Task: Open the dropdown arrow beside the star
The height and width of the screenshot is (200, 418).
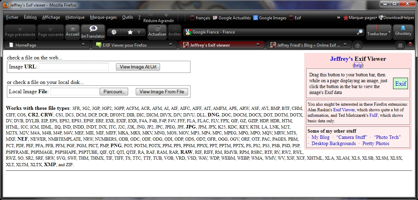Action: tap(139, 32)
